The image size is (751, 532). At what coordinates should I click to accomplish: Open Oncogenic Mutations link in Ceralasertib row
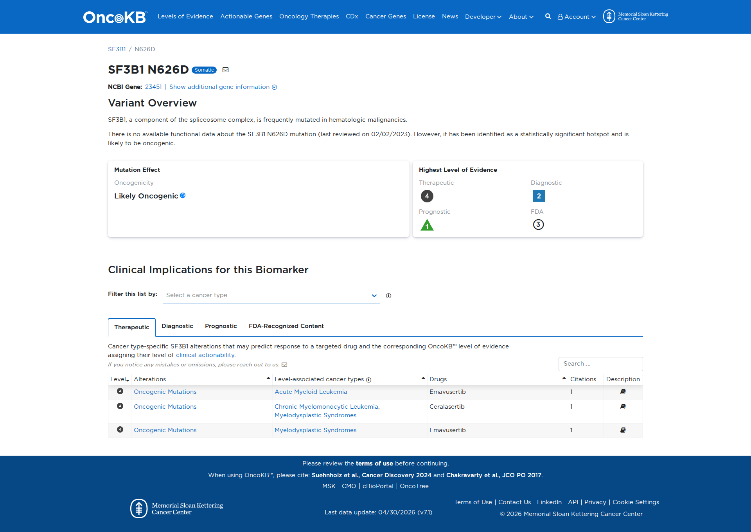pyautogui.click(x=165, y=407)
